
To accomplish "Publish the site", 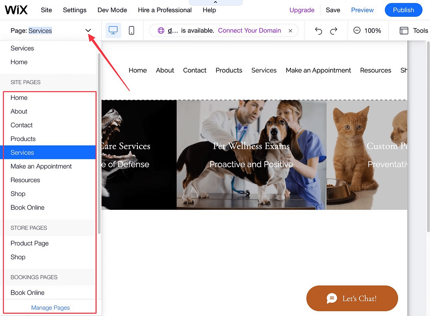I will tap(404, 10).
